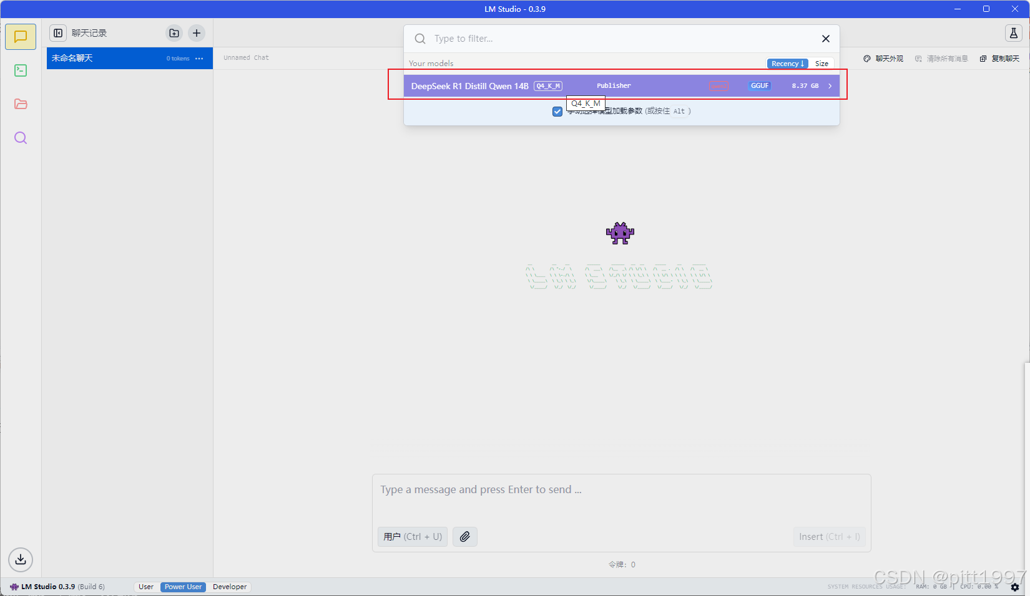Toggle manual model load parameters checkbox
This screenshot has width=1030, height=596.
(557, 112)
